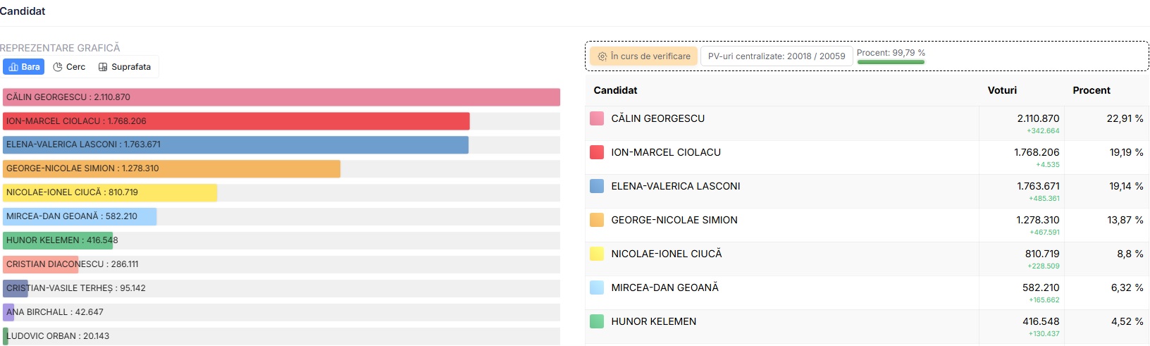This screenshot has width=1150, height=346.
Task: Switch to Suprafata chart view
Action: click(125, 67)
